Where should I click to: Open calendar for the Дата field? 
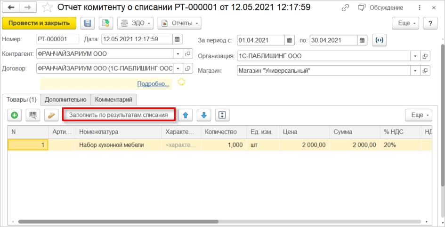click(177, 39)
